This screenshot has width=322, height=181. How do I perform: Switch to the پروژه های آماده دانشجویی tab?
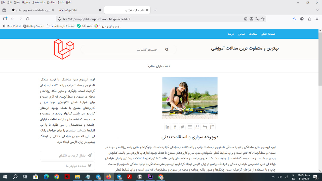(x=33, y=10)
